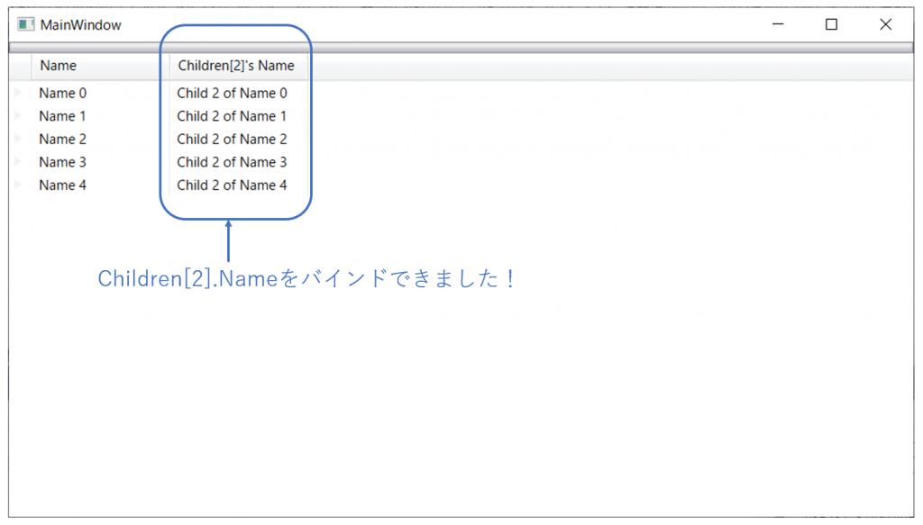This screenshot has width=923, height=525.
Task: Select the Name 3 row
Action: [61, 162]
